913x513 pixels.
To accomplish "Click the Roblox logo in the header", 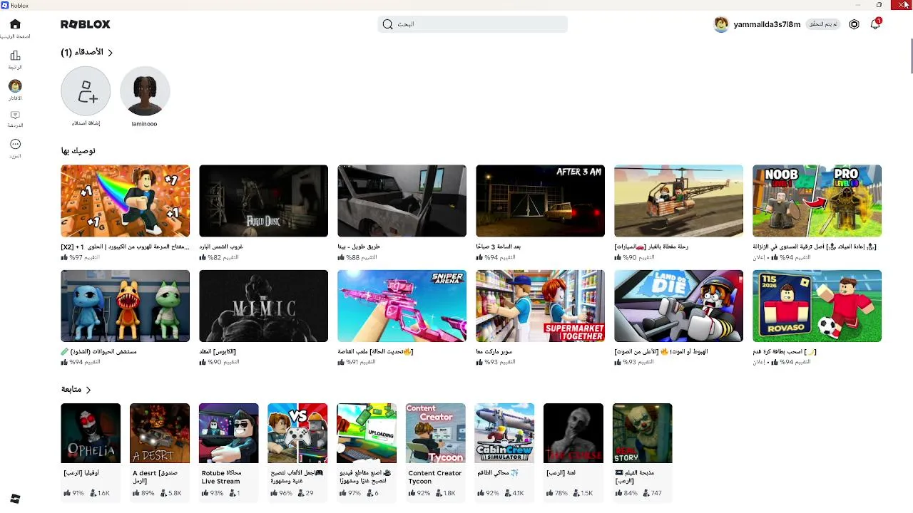I will pyautogui.click(x=86, y=24).
